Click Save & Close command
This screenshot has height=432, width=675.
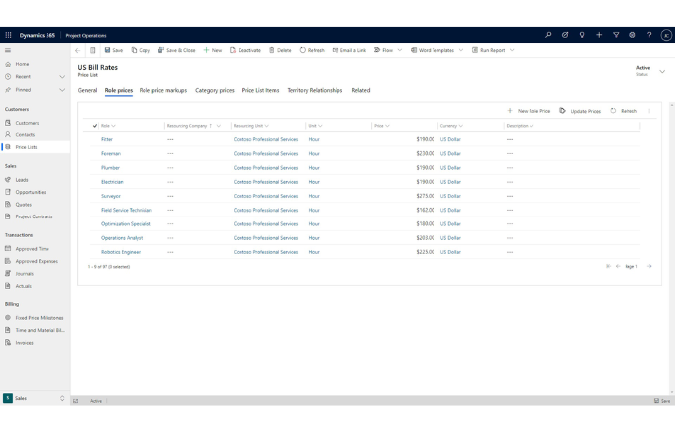[176, 50]
